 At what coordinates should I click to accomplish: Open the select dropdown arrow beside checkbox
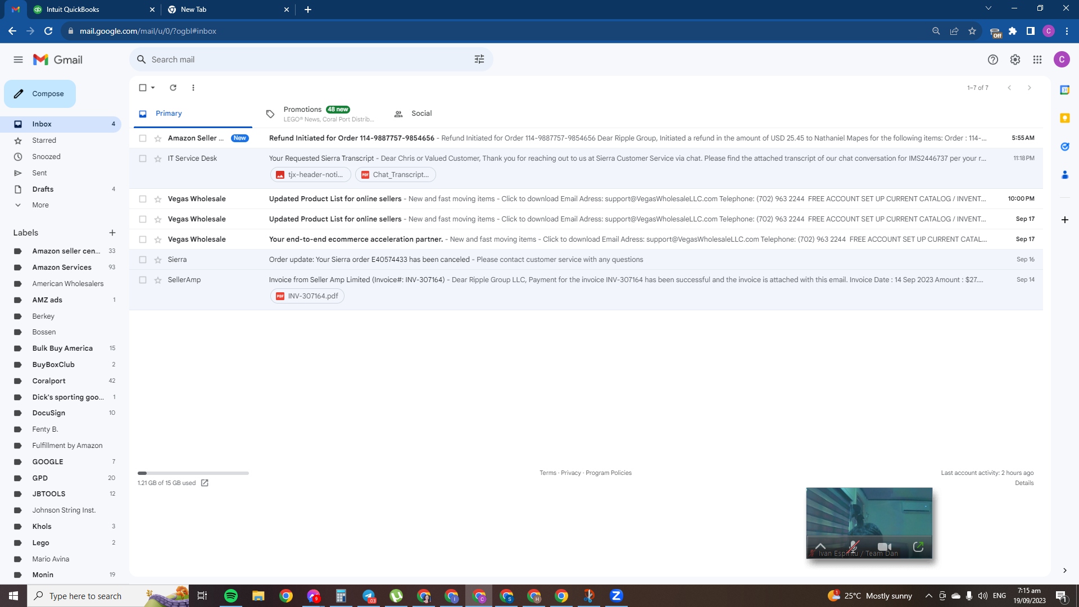[153, 88]
